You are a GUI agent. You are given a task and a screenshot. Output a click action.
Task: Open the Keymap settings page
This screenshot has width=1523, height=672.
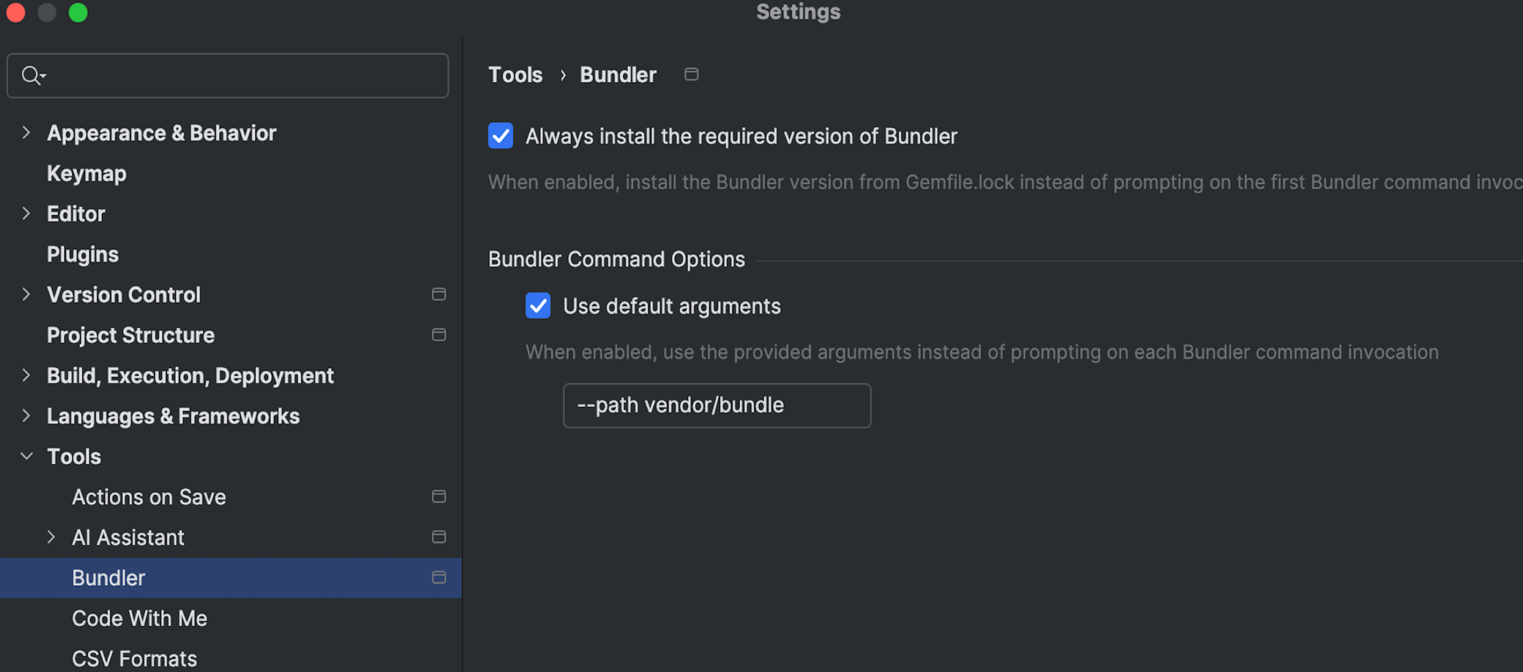(86, 174)
